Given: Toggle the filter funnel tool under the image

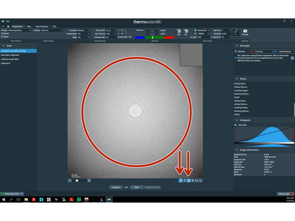Looking at the screenshot, I should click(x=185, y=181).
